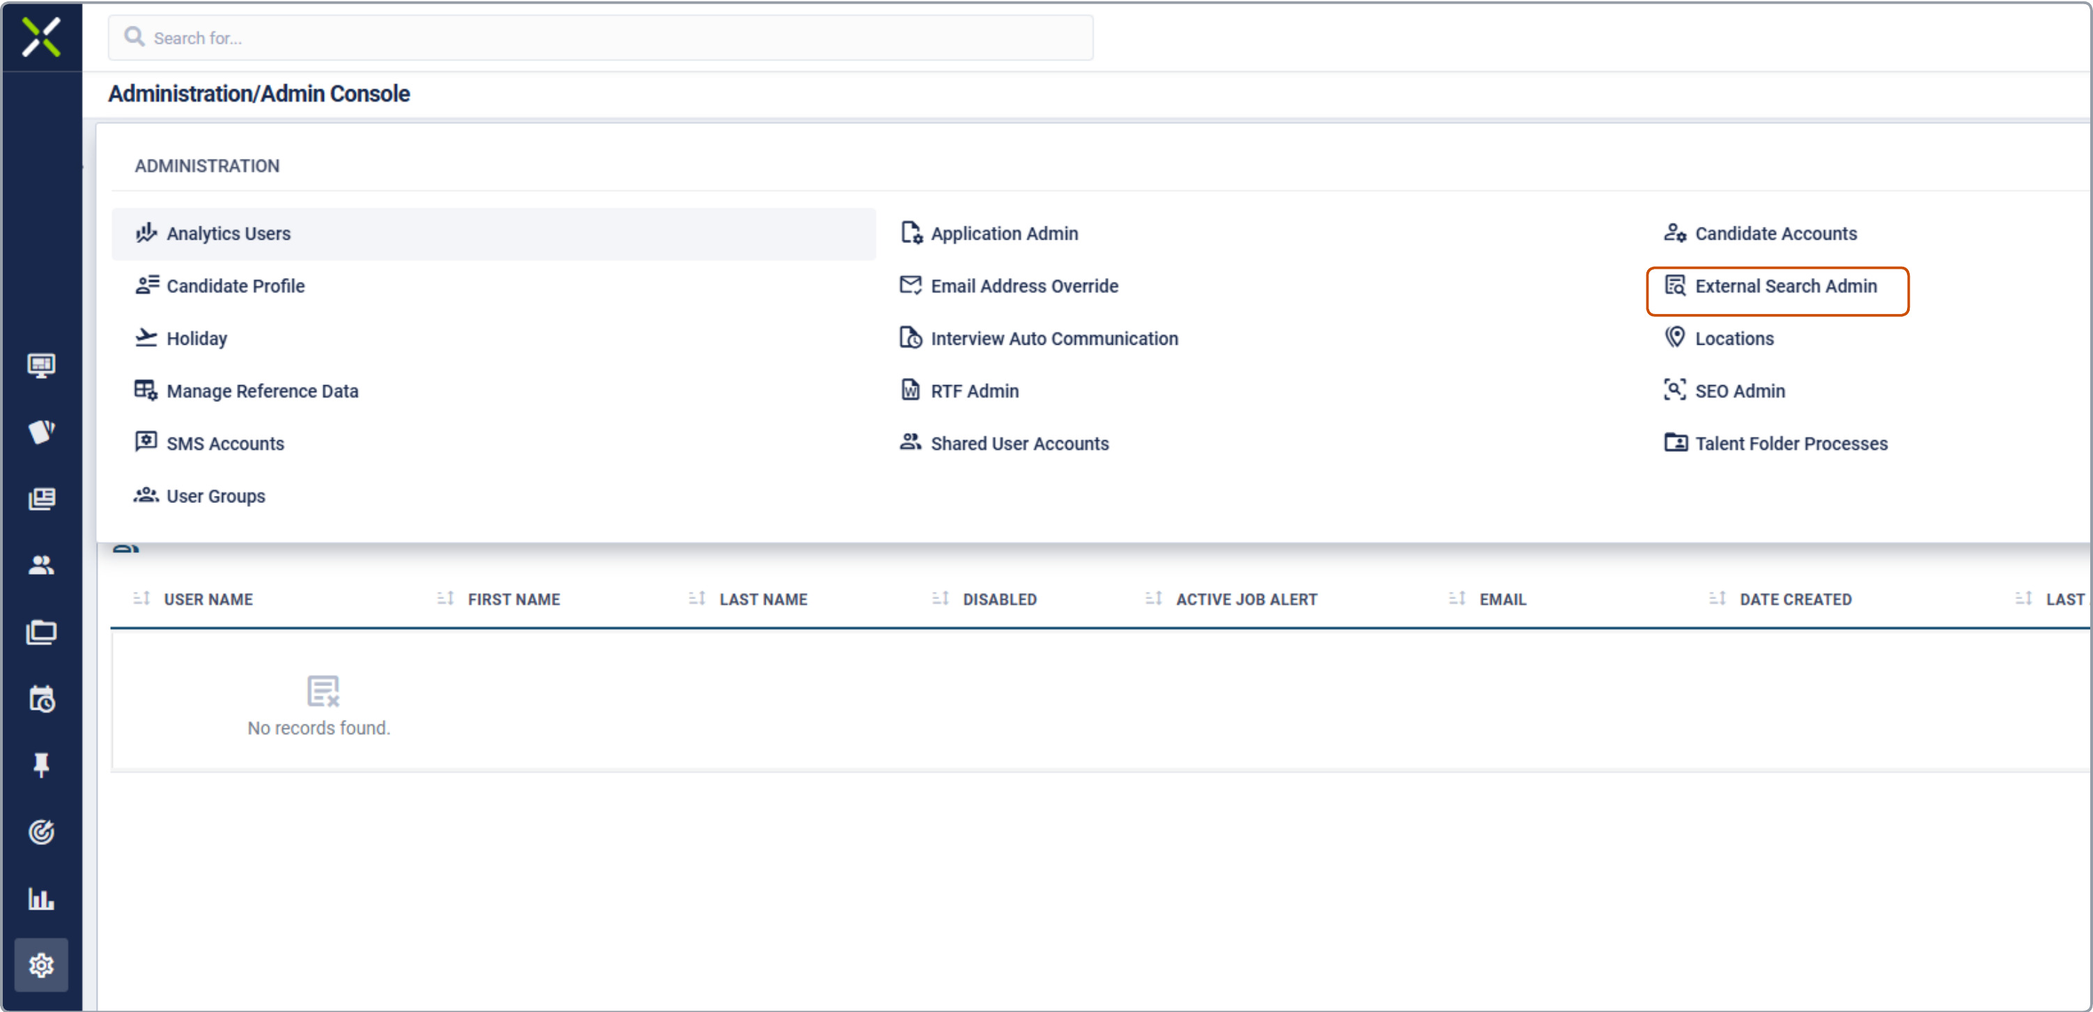This screenshot has height=1012, width=2093.
Task: Select Holiday from Administration menu
Action: [x=196, y=338]
